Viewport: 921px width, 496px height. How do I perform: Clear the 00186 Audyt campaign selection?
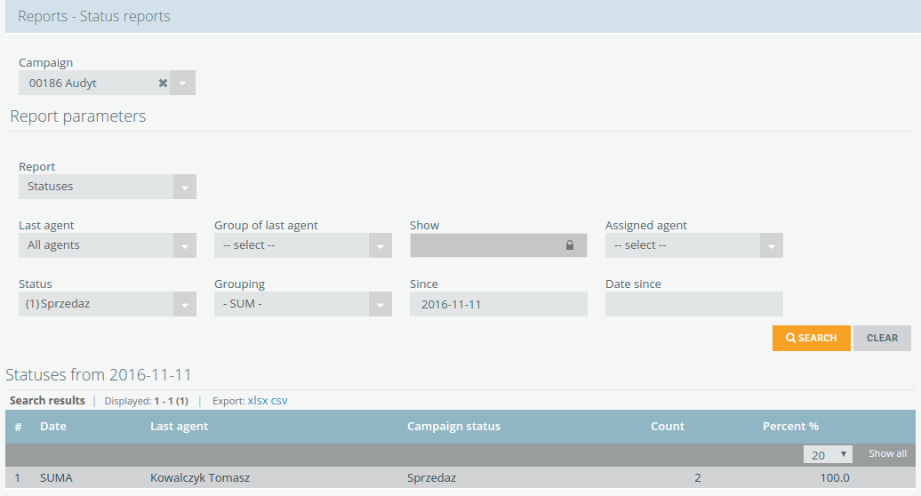(x=163, y=84)
